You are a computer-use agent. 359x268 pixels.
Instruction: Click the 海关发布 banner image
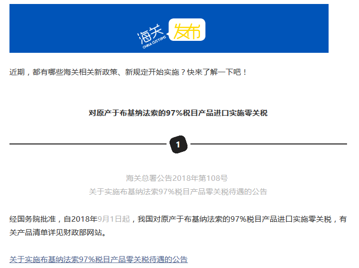coord(169,28)
